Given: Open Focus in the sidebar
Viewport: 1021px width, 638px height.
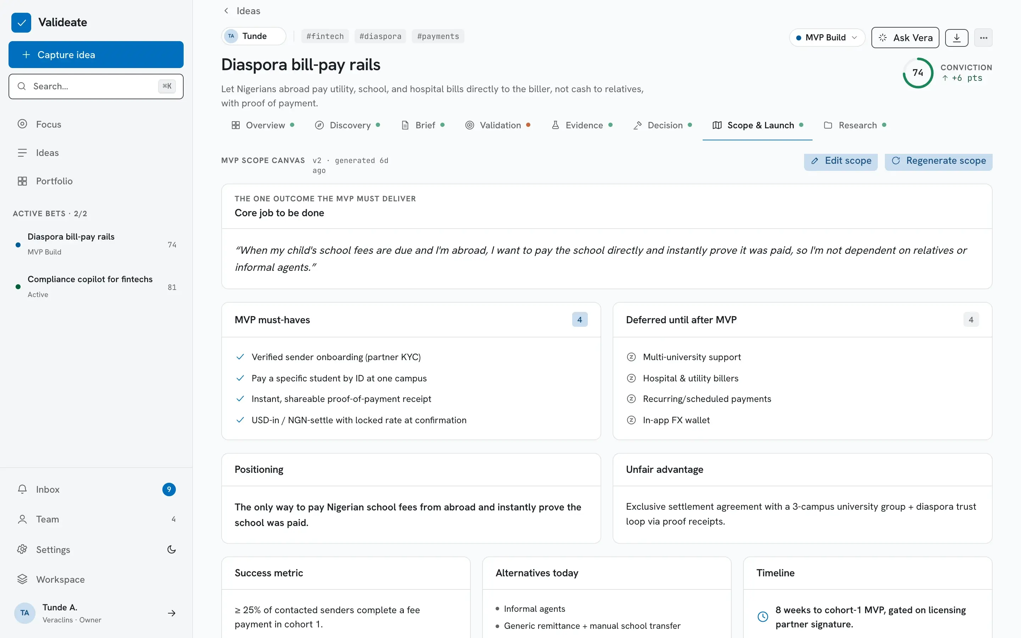Looking at the screenshot, I should [x=96, y=124].
